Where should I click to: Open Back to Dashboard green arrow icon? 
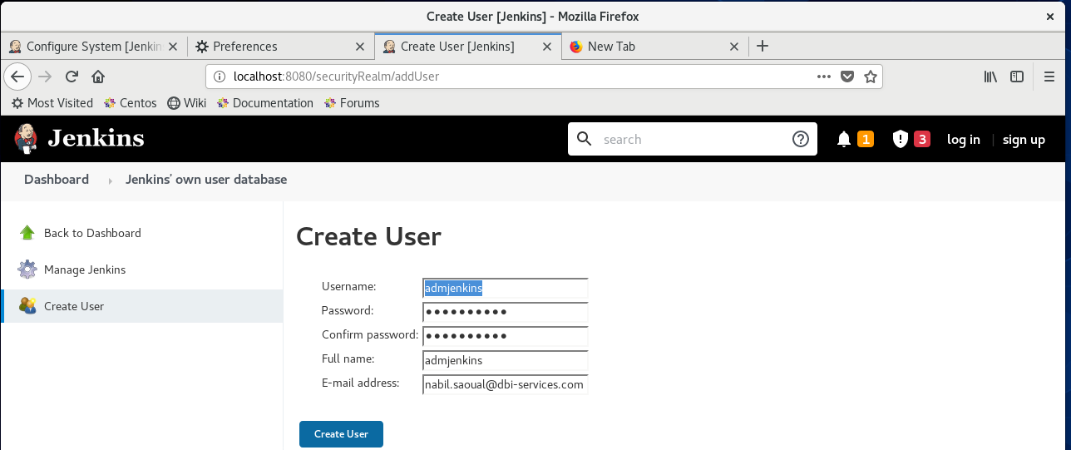tap(27, 233)
